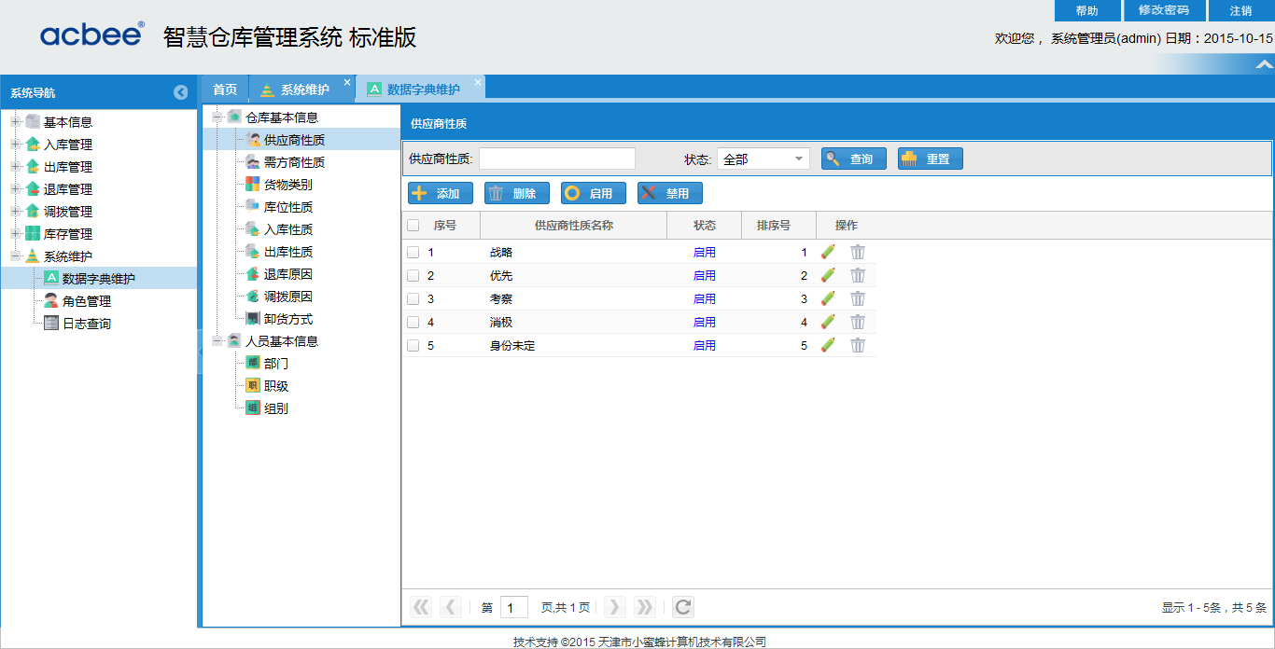Open 出库性质 in the dictionary tree
Viewport: 1275px width, 649px height.
[287, 252]
